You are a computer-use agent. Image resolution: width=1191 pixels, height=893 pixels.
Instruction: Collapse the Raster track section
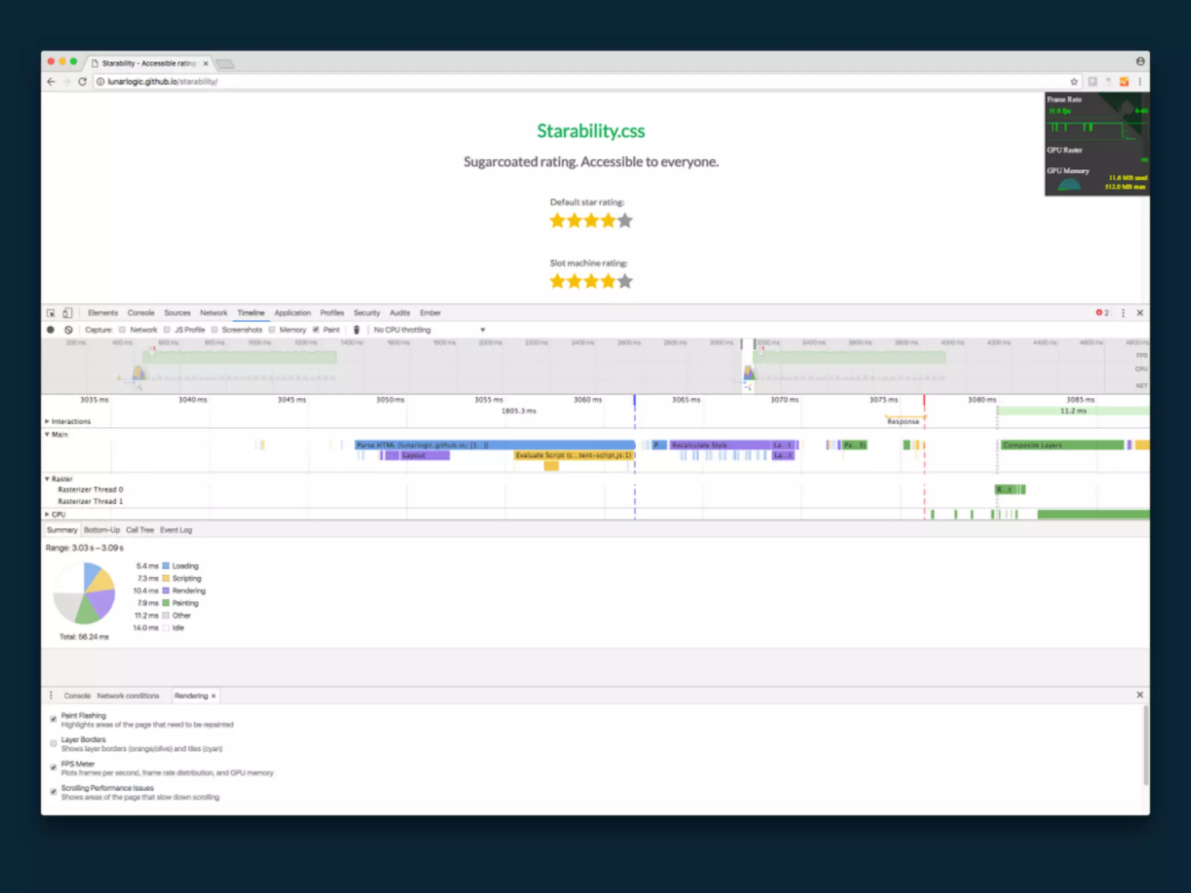tap(47, 478)
